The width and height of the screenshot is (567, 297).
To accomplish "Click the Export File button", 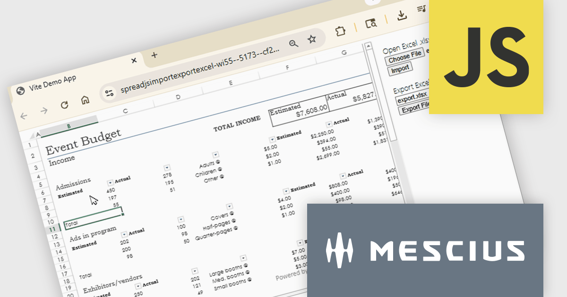I will tap(414, 107).
